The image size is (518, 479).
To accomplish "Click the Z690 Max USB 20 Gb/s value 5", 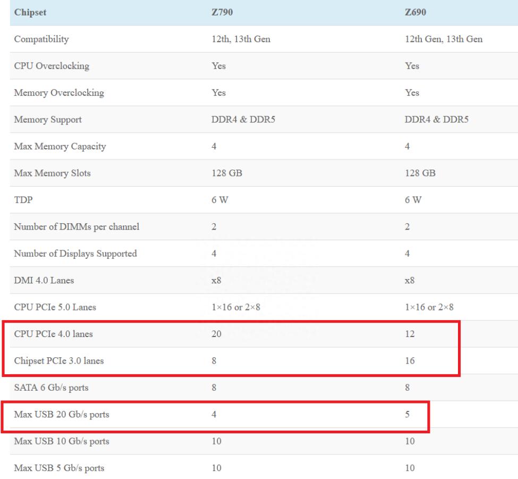I will click(407, 415).
